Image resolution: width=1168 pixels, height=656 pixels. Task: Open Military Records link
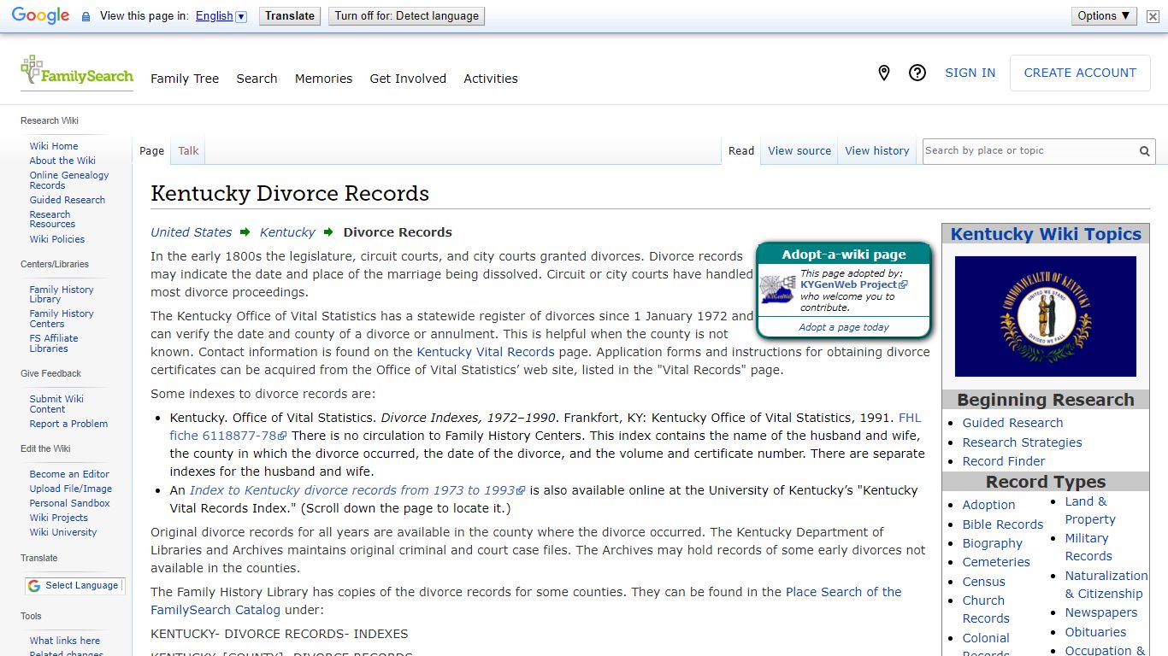[1088, 547]
